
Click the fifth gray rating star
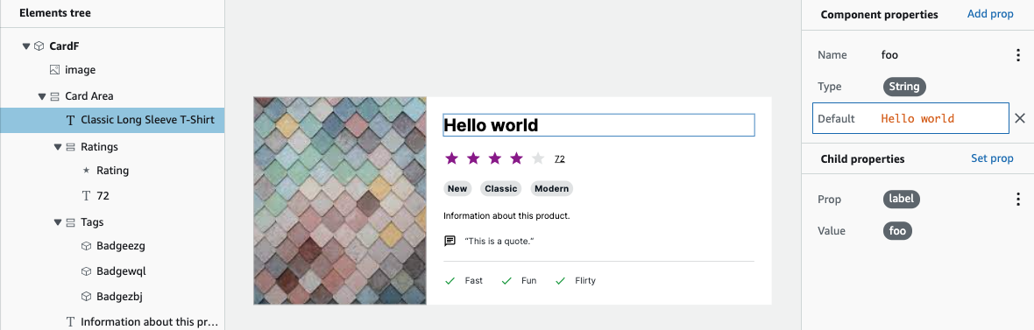coord(538,158)
